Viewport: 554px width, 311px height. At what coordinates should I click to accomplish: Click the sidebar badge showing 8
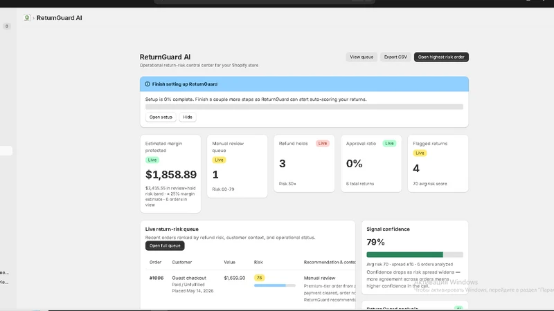pyautogui.click(x=7, y=26)
